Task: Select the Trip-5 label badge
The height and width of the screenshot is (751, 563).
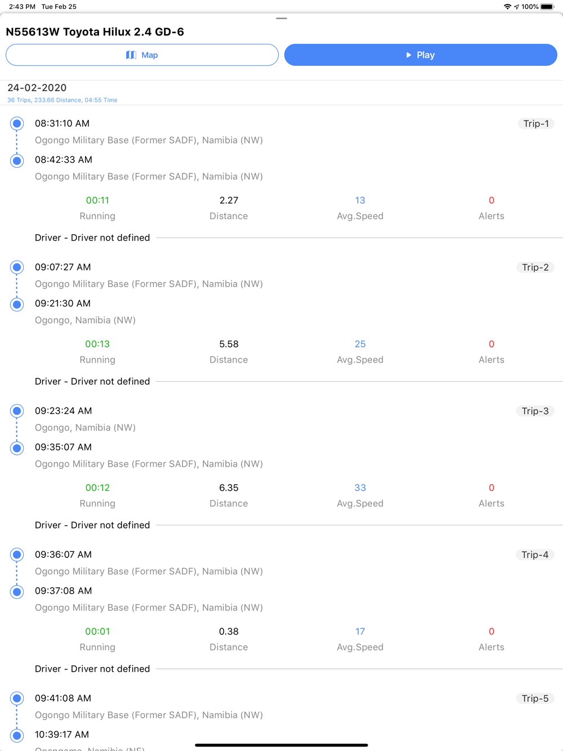Action: click(x=535, y=699)
